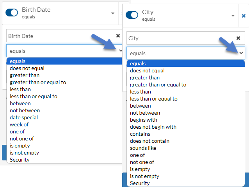
Task: Click the Birth Date field name input
Action: (59, 36)
